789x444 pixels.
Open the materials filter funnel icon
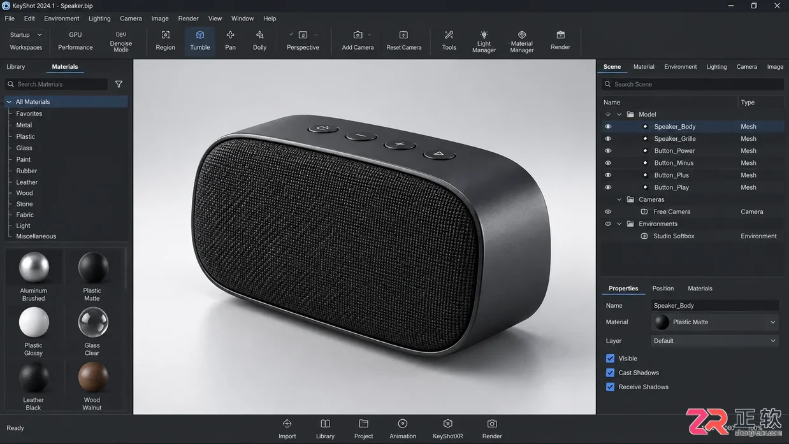[119, 84]
